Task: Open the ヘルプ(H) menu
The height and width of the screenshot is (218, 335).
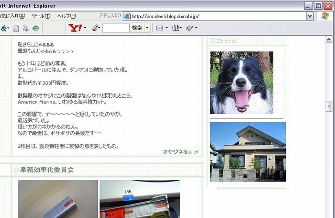Action: (x=66, y=16)
